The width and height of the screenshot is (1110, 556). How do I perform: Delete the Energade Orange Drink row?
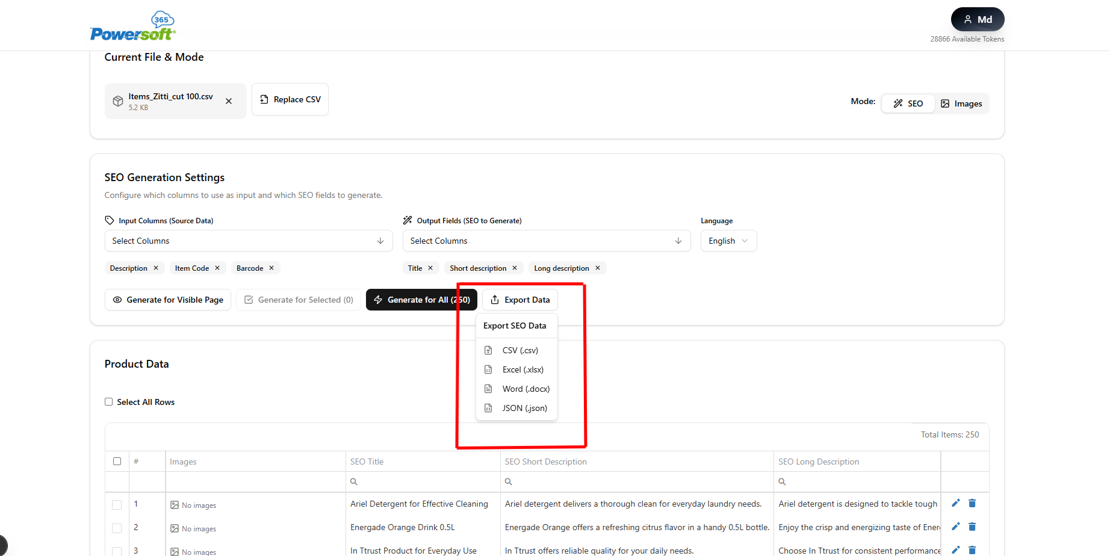[x=972, y=527]
